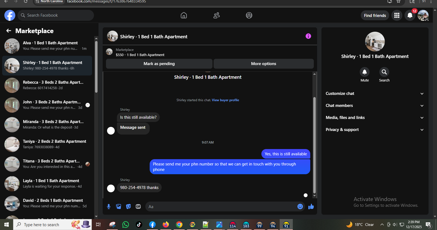
Task: Send a thumbs-up like
Action: pos(311,206)
